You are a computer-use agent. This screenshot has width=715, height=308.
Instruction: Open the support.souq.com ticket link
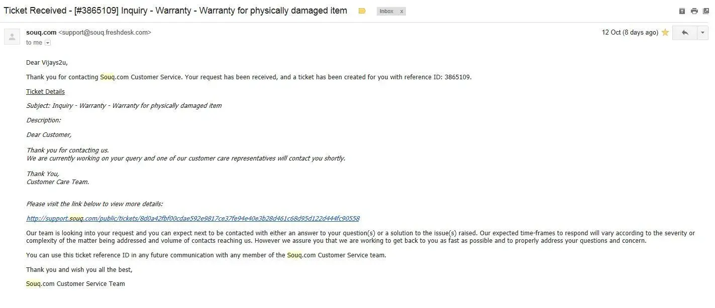click(x=192, y=219)
